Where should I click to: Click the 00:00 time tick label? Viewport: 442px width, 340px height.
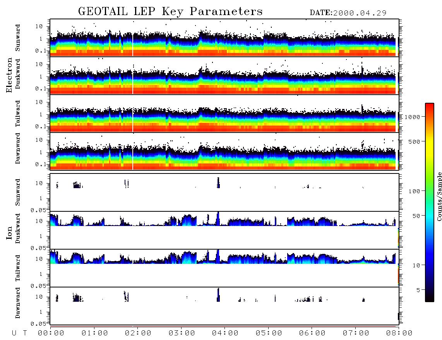point(51,333)
